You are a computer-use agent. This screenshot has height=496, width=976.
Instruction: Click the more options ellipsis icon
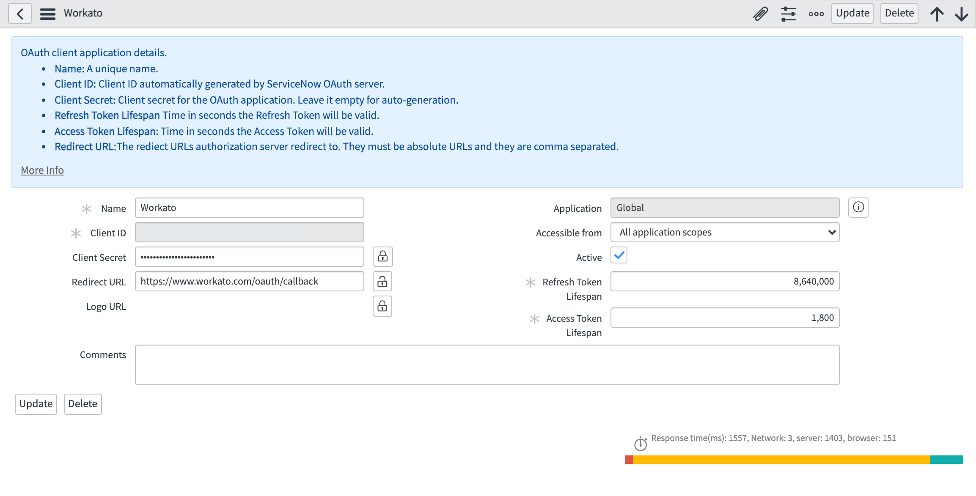point(816,13)
